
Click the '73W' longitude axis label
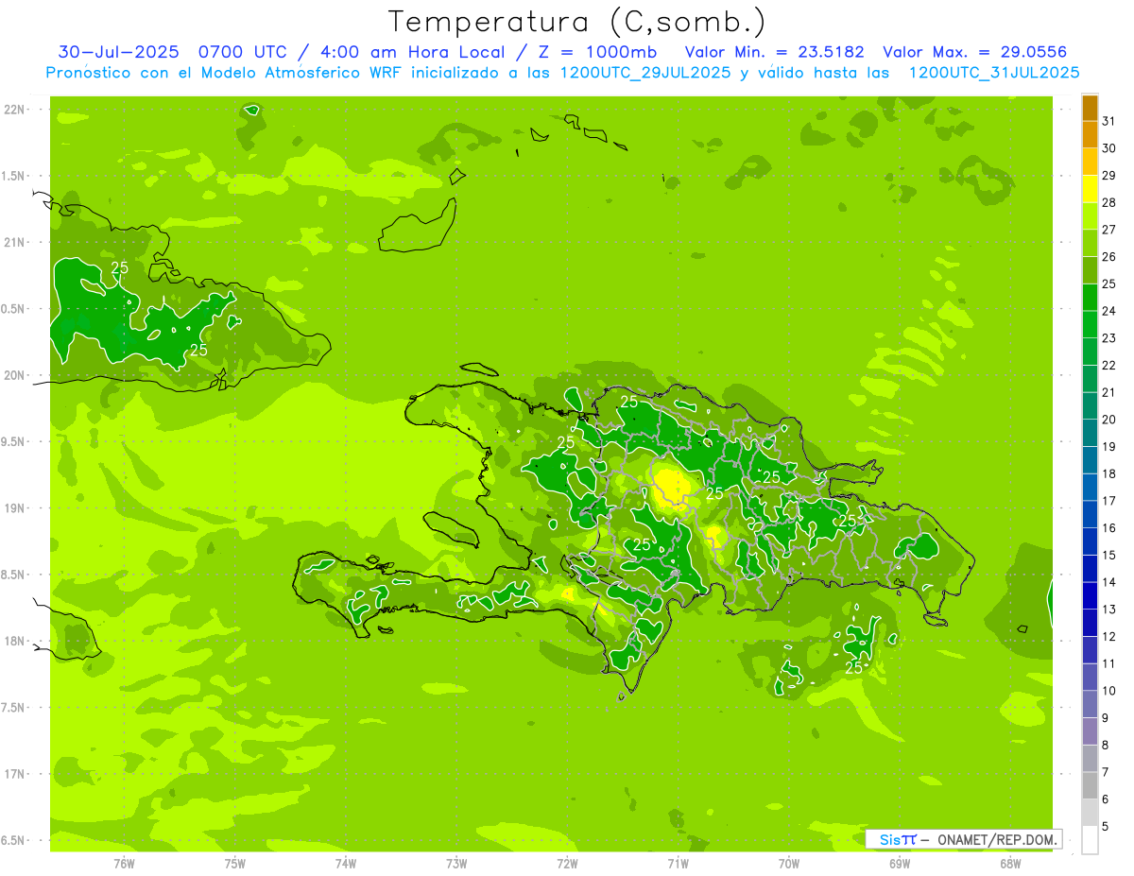(456, 864)
